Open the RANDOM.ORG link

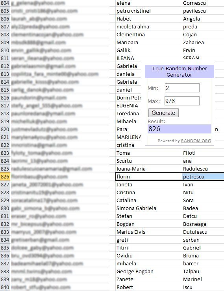(196, 141)
